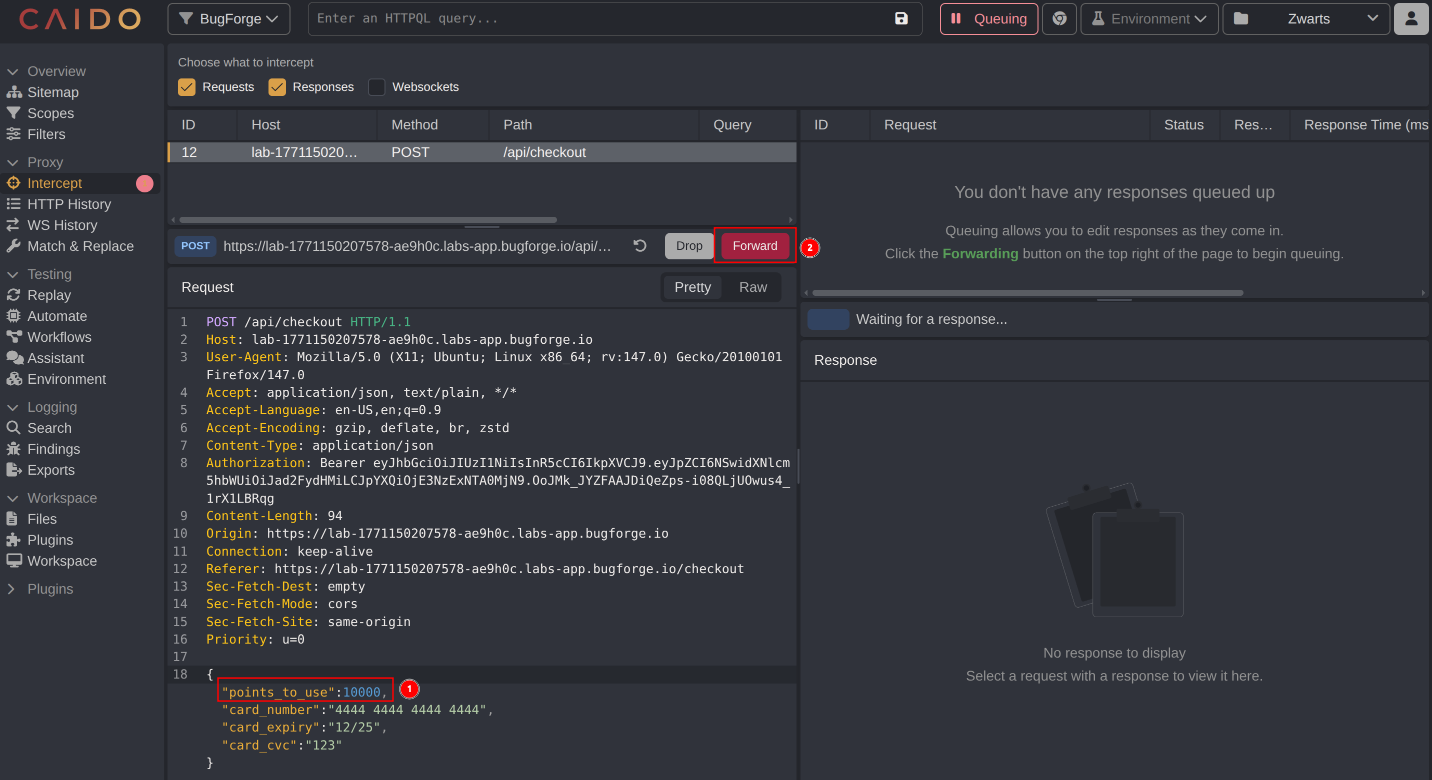Open the Automate section icon
The height and width of the screenshot is (780, 1432).
coord(13,316)
